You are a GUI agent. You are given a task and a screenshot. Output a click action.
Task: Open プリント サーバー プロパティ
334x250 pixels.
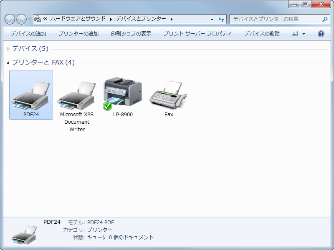pos(197,34)
